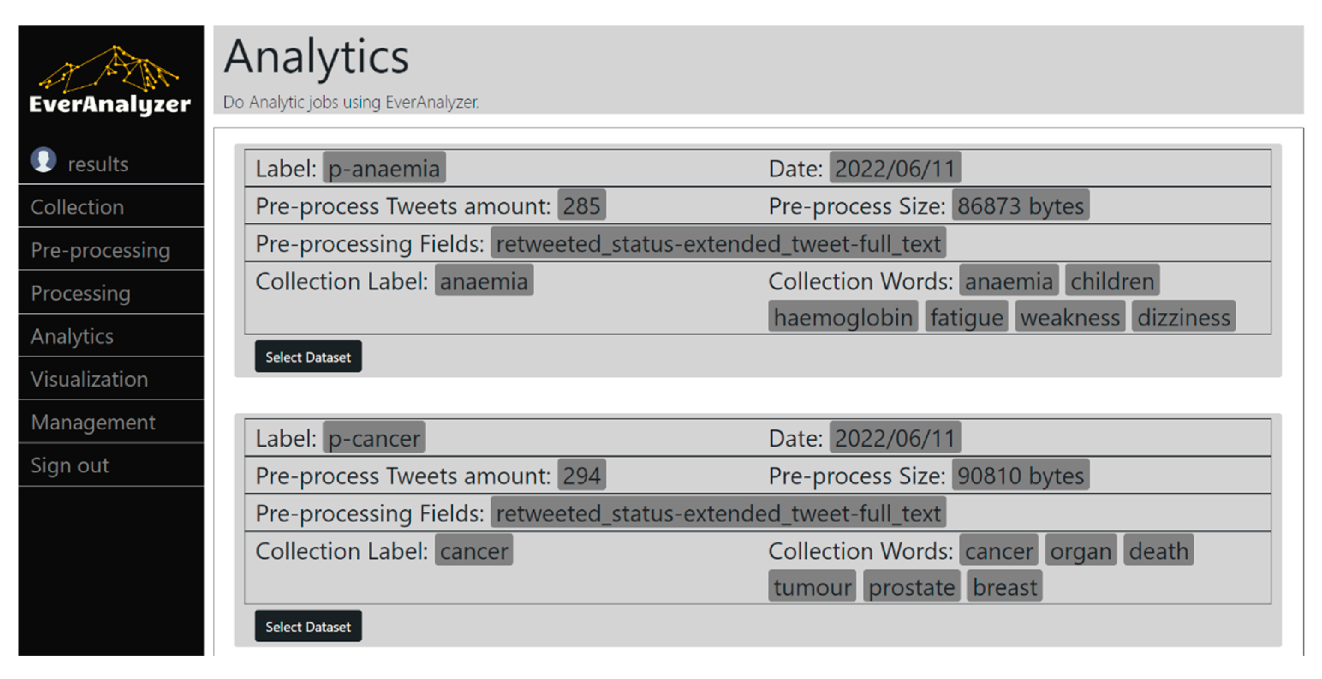Click the prostate collection word tag
The width and height of the screenshot is (1322, 679).
911,587
